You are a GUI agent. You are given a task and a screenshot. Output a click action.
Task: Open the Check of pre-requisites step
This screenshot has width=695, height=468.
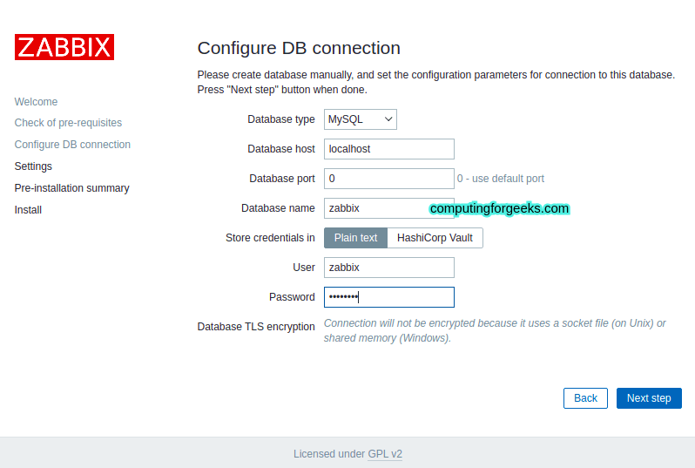68,123
